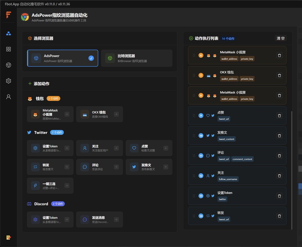Screen dimensions: 302x247
Task: Open the notes icon at sidebar bottom
Action: pyautogui.click(x=9, y=237)
